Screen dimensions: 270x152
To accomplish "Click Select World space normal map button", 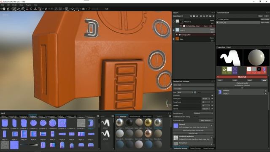I will [193, 130].
